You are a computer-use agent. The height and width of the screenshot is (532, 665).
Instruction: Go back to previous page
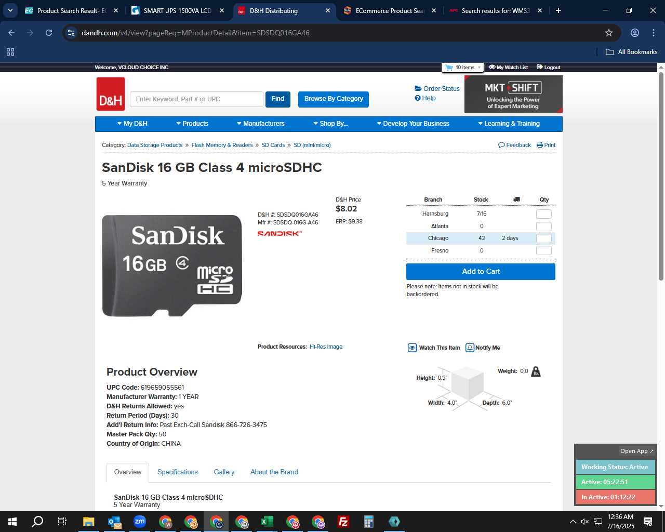[11, 33]
